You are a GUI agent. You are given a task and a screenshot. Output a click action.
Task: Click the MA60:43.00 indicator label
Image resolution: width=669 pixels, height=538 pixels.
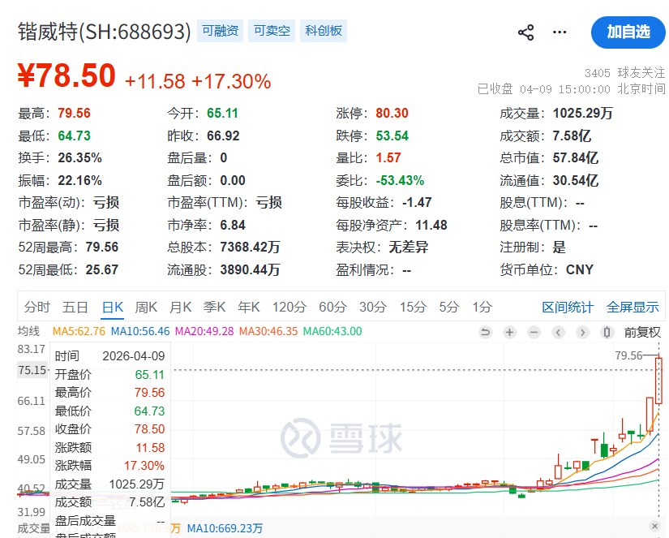[x=332, y=331]
